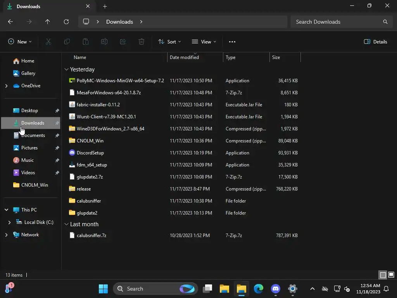Open Microsoft Edge from taskbar

coord(259,289)
